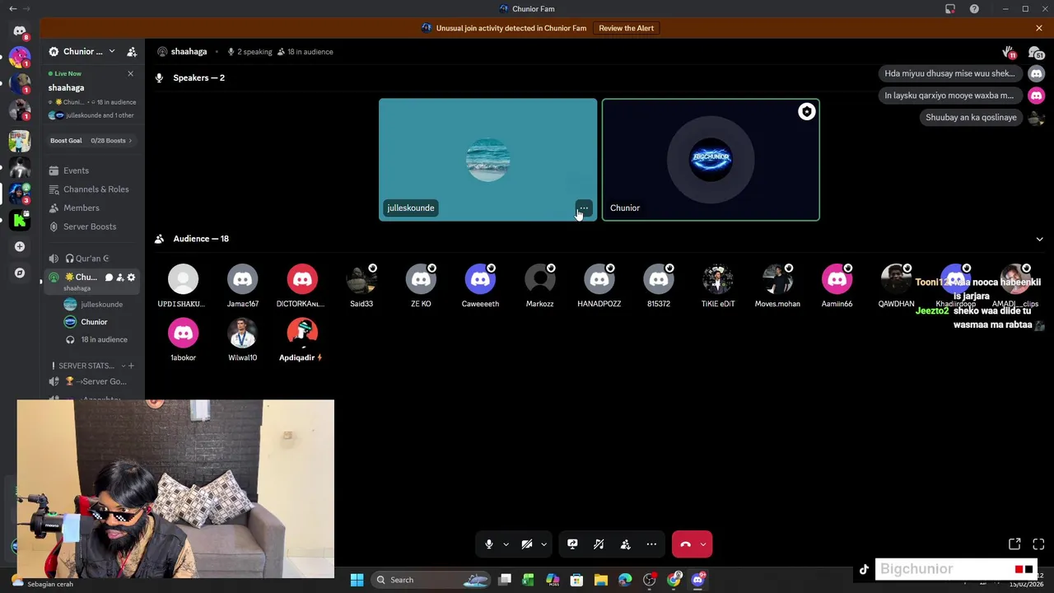Image resolution: width=1054 pixels, height=593 pixels.
Task: Open Microsoft Store from taskbar
Action: (x=576, y=580)
